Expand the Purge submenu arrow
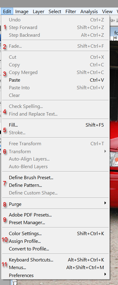 105,203
